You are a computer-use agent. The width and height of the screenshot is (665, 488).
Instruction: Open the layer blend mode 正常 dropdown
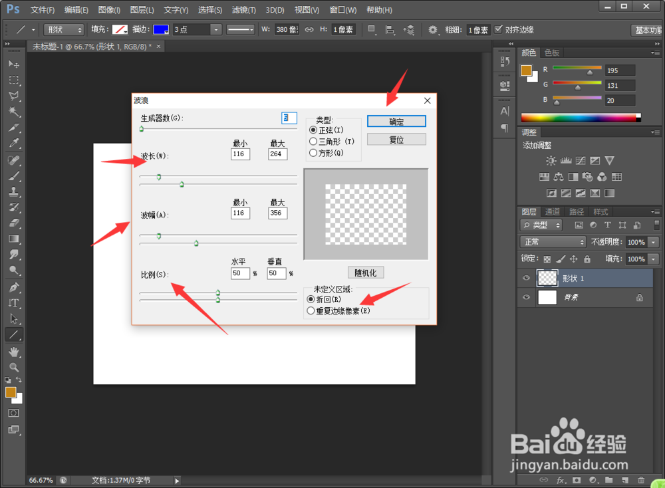553,242
